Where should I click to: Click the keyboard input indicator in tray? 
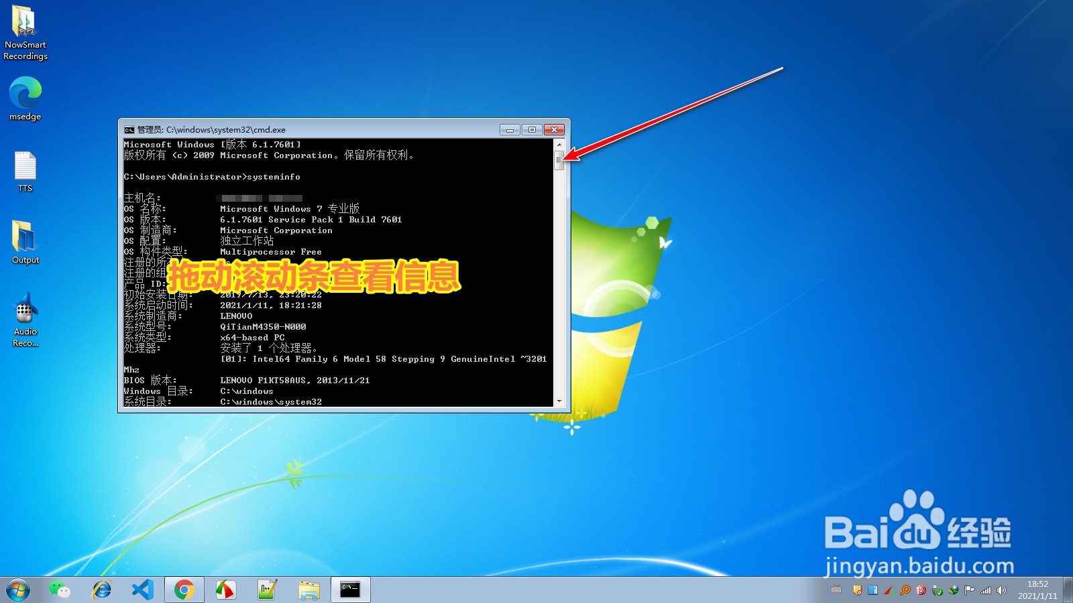click(x=836, y=590)
